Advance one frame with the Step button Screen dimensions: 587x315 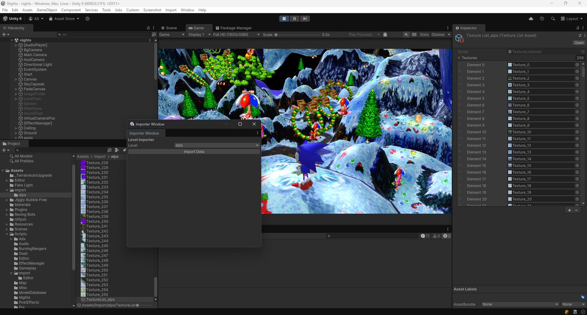305,19
